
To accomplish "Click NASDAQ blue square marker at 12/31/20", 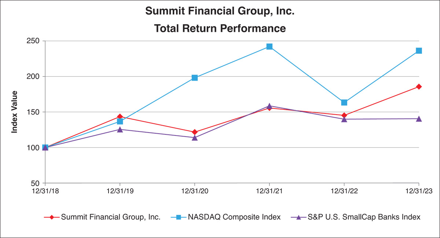I will click(x=195, y=78).
